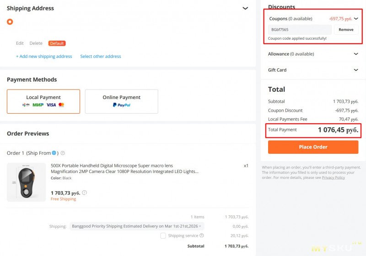Image resolution: width=366 pixels, height=256 pixels.
Task: Switch to the Online Payment method
Action: 122,101
